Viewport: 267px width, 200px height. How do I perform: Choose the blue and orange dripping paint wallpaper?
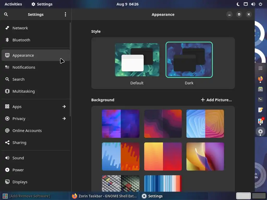point(120,157)
